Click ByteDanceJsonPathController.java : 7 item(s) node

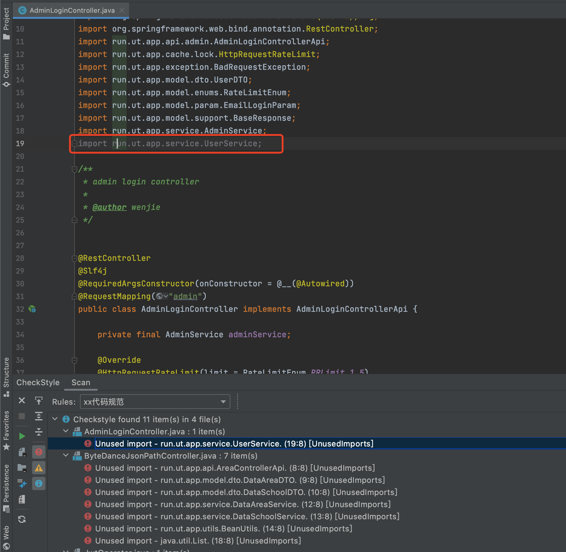pyautogui.click(x=171, y=456)
